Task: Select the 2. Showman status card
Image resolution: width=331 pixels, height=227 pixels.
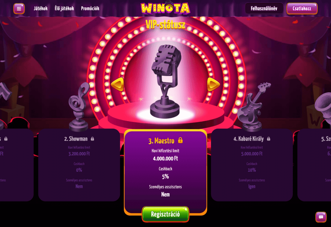Action: coord(79,165)
